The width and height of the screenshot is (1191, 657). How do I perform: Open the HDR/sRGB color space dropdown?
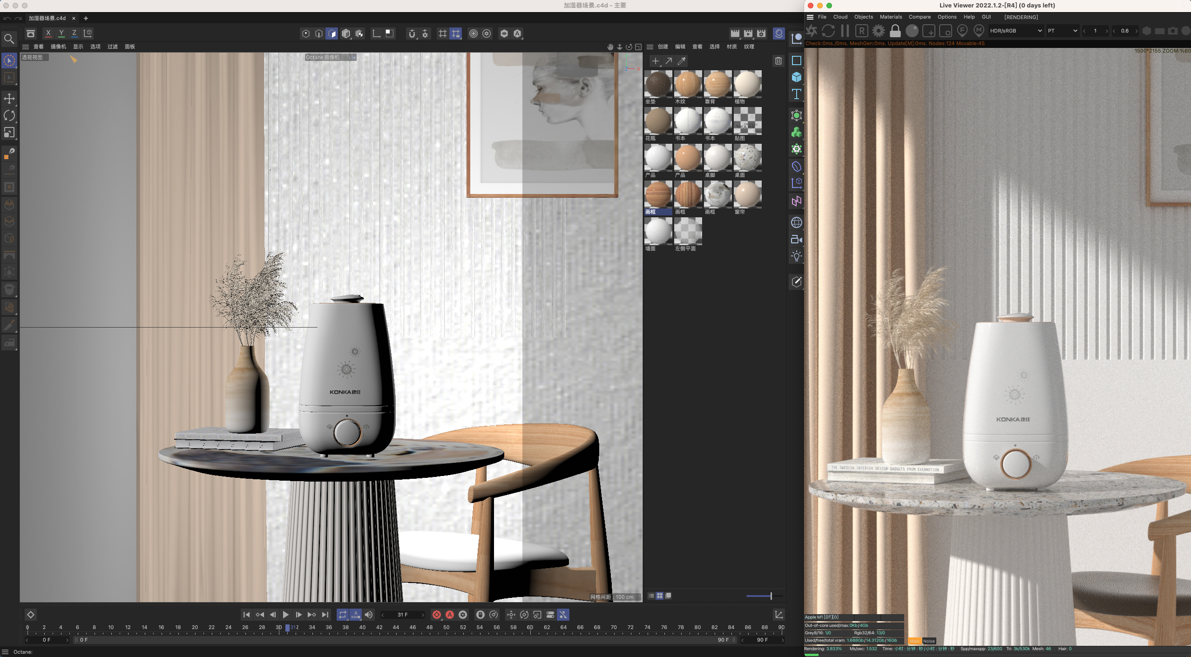tap(1015, 31)
